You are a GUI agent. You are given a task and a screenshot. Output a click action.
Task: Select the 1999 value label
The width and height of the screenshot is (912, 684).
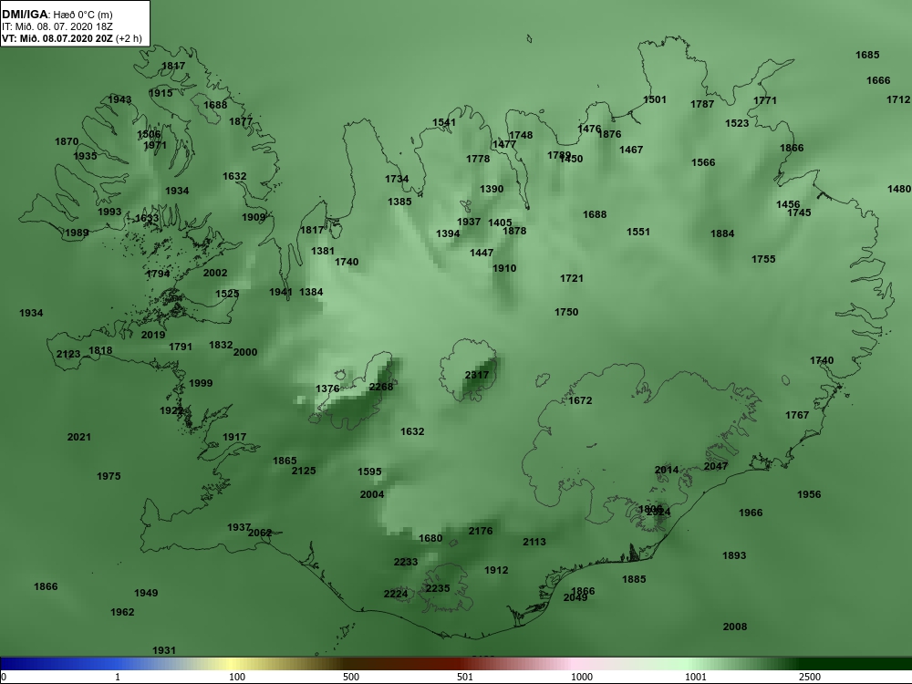201,383
